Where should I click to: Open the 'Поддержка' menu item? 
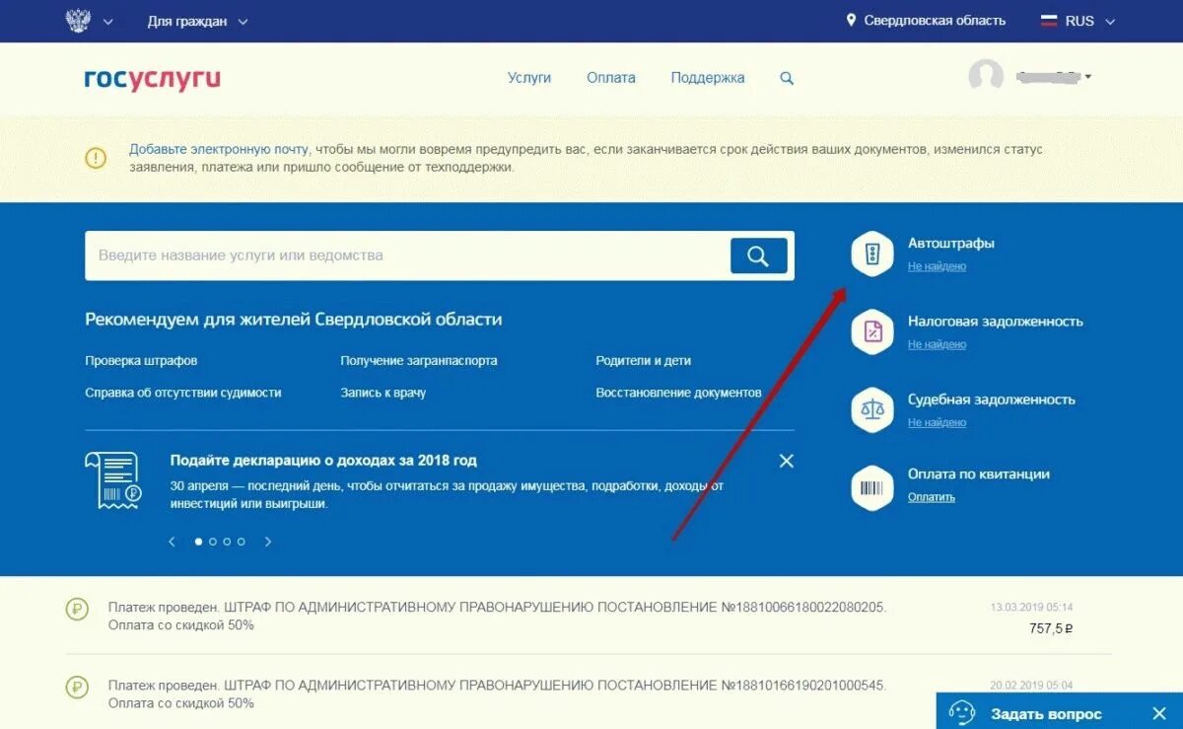tap(708, 78)
